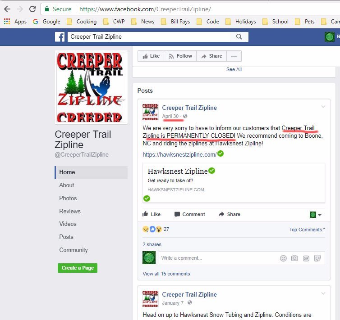This screenshot has height=320, width=340.
Task: Open the School bookmarks folder
Action: tap(275, 22)
